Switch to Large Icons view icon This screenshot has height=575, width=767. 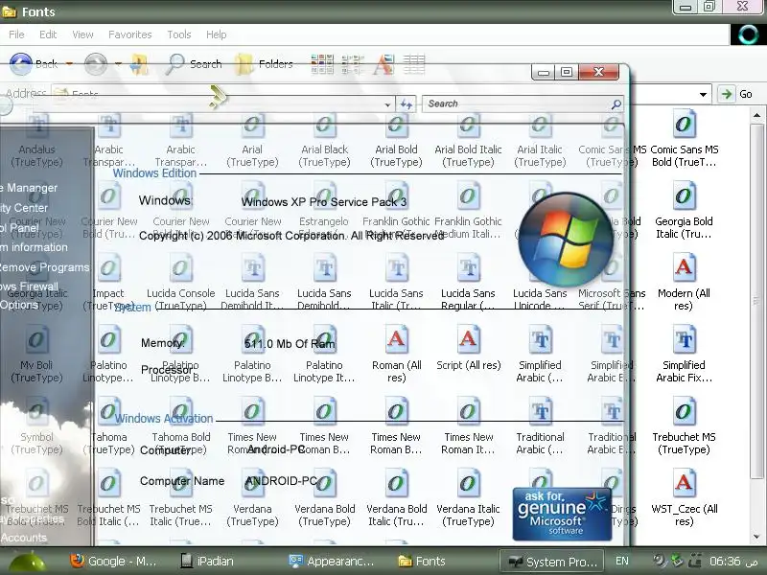[x=322, y=64]
